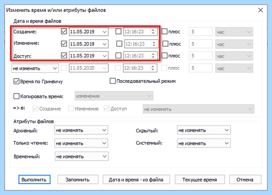The height and width of the screenshot is (195, 272).
Task: Enable Копировать время checkbox
Action: 16,96
